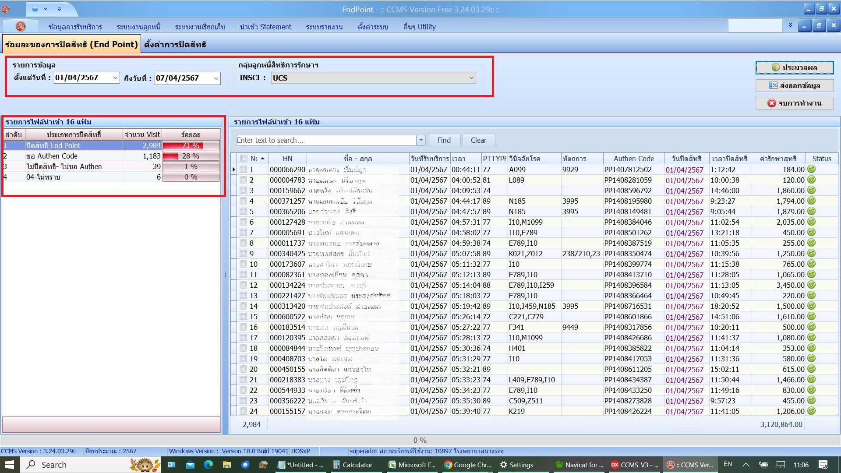Open Microsoft Edge from the taskbar

[x=208, y=465]
